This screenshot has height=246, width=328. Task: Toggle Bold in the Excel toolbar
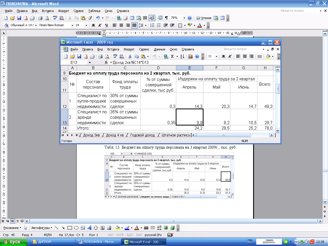(x=224, y=56)
